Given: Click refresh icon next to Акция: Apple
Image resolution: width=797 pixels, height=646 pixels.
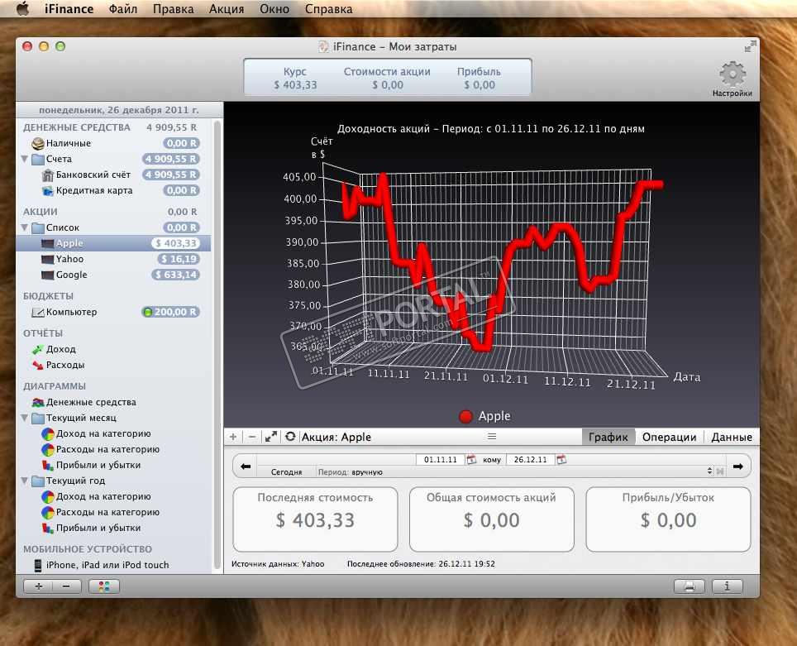Looking at the screenshot, I should 290,437.
